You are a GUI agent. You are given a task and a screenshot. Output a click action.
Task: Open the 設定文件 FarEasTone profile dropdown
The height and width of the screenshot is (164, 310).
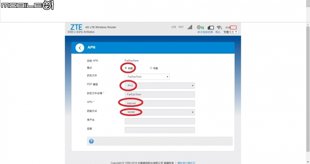click(147, 77)
